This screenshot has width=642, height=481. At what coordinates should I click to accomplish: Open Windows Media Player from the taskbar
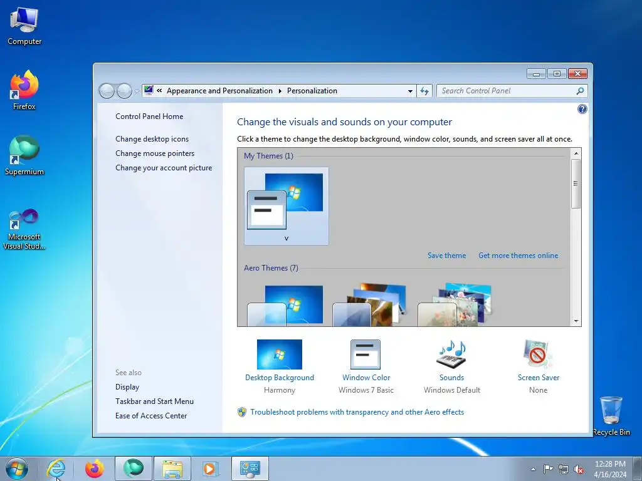(x=211, y=468)
